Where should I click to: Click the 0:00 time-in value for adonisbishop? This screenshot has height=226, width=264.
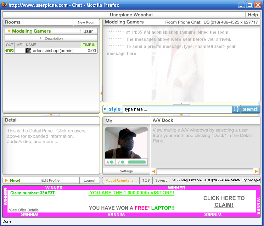(x=92, y=50)
